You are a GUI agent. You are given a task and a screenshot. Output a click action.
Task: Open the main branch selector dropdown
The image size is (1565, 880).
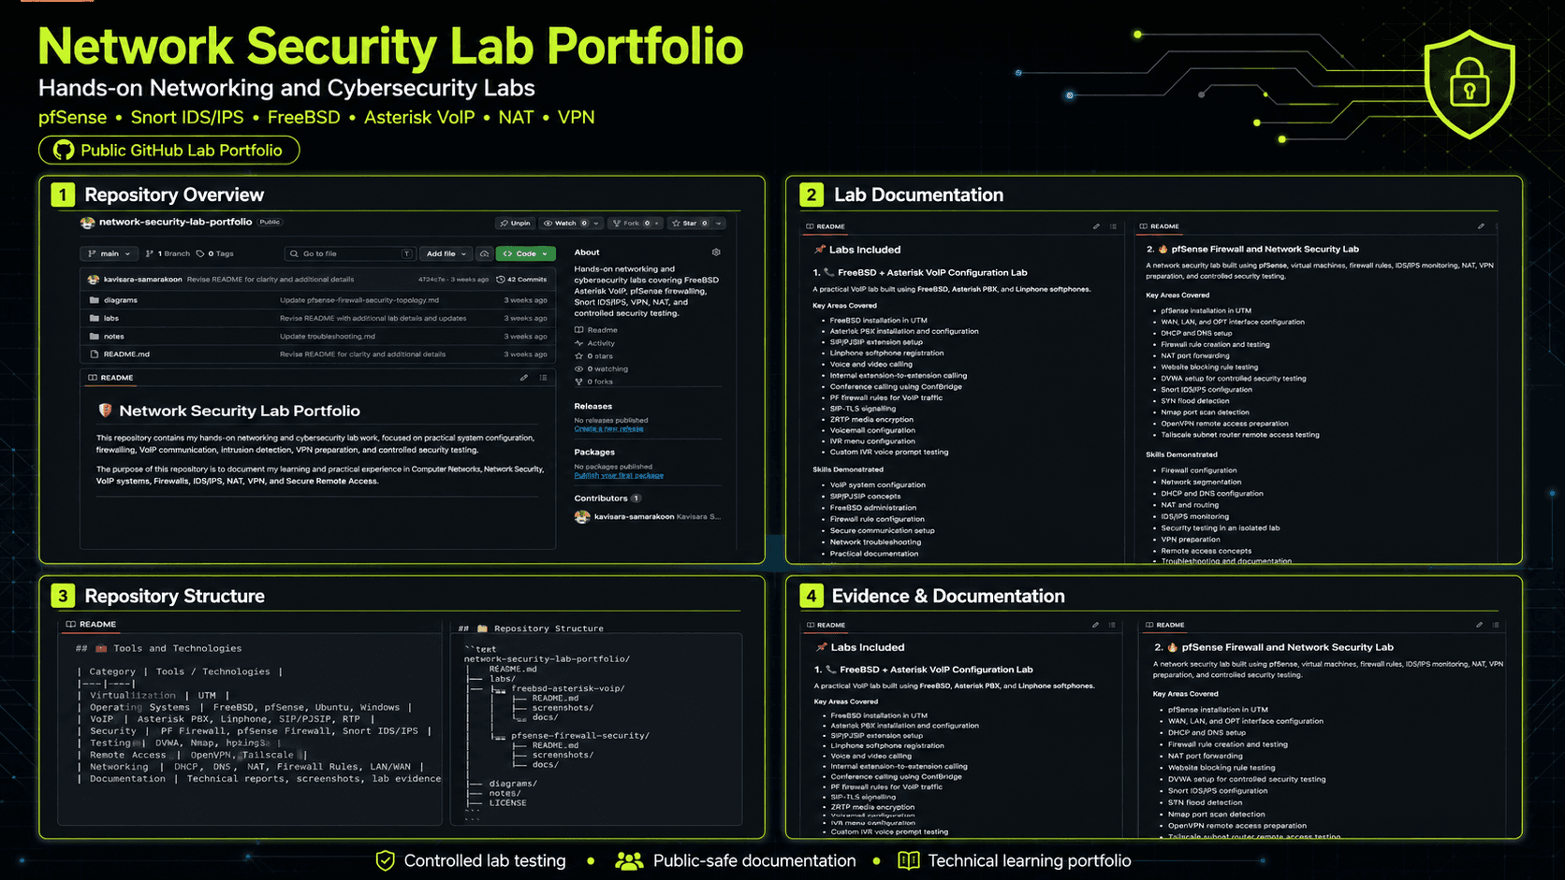tap(110, 253)
